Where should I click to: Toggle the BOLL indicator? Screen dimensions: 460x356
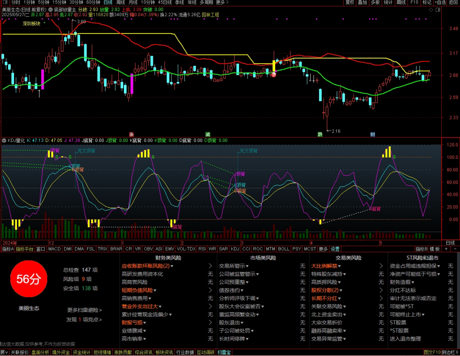pyautogui.click(x=284, y=249)
